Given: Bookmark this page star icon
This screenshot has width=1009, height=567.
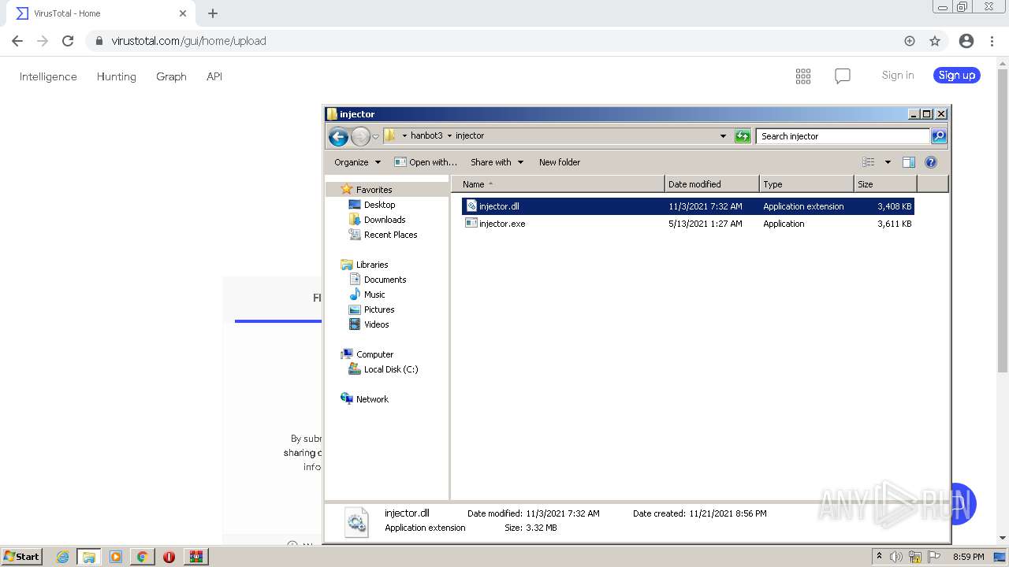Looking at the screenshot, I should coord(935,41).
